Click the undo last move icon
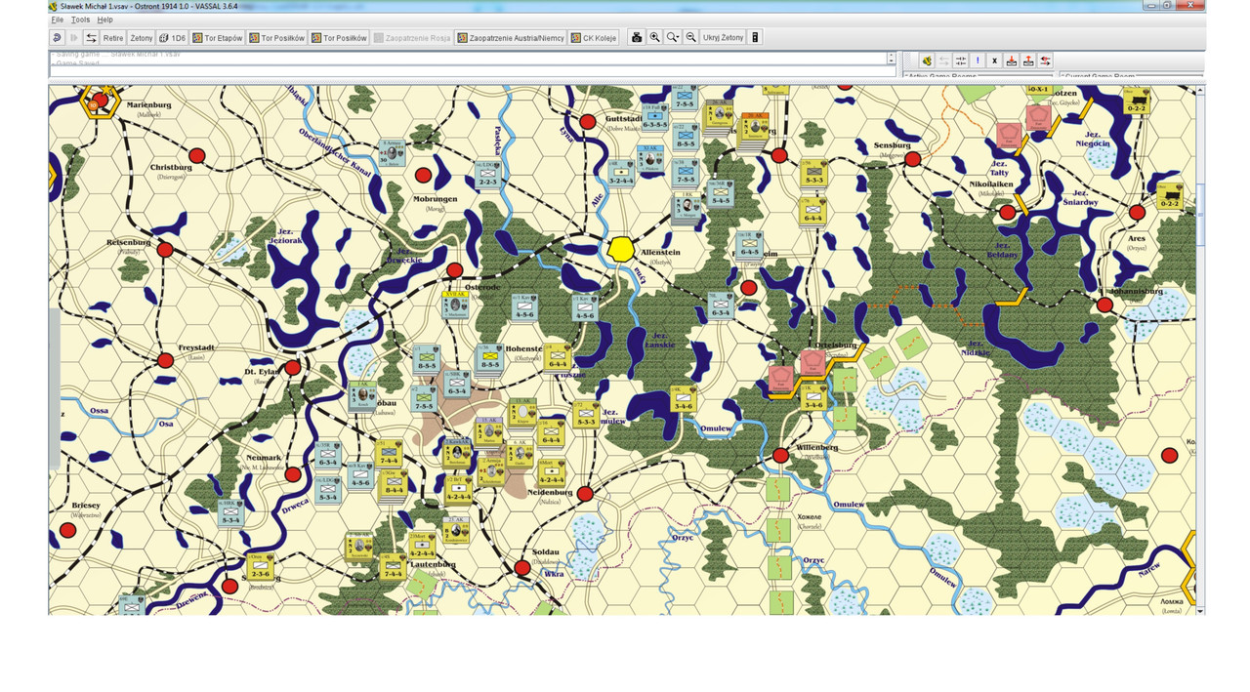This screenshot has height=692, width=1250. point(57,38)
